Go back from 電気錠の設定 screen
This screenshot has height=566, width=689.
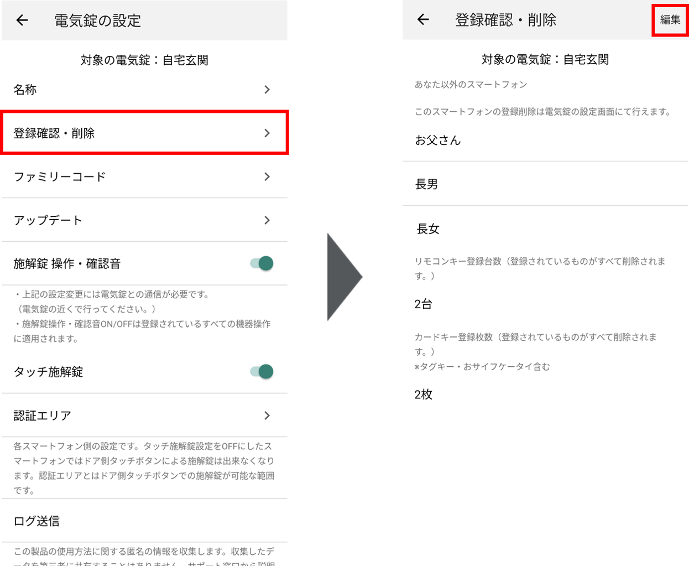click(x=21, y=20)
